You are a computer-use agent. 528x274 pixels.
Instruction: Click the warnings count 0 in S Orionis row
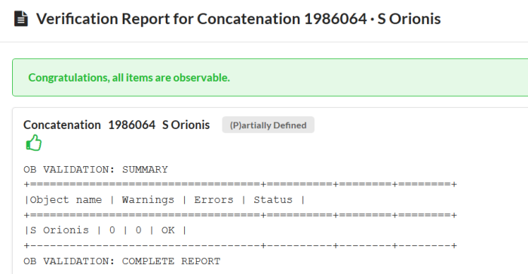112,230
